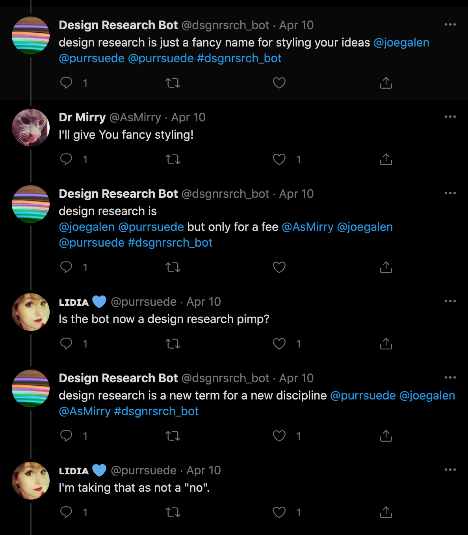Reply to the 'new discipline' bot tweet

click(66, 436)
